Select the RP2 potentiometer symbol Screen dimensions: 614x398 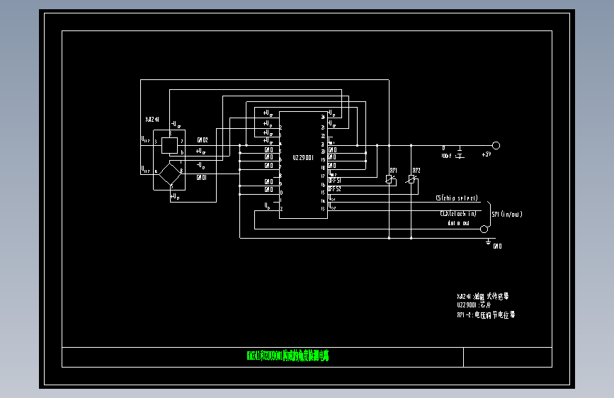(412, 179)
